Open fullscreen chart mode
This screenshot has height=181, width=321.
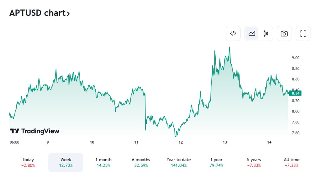pyautogui.click(x=303, y=34)
